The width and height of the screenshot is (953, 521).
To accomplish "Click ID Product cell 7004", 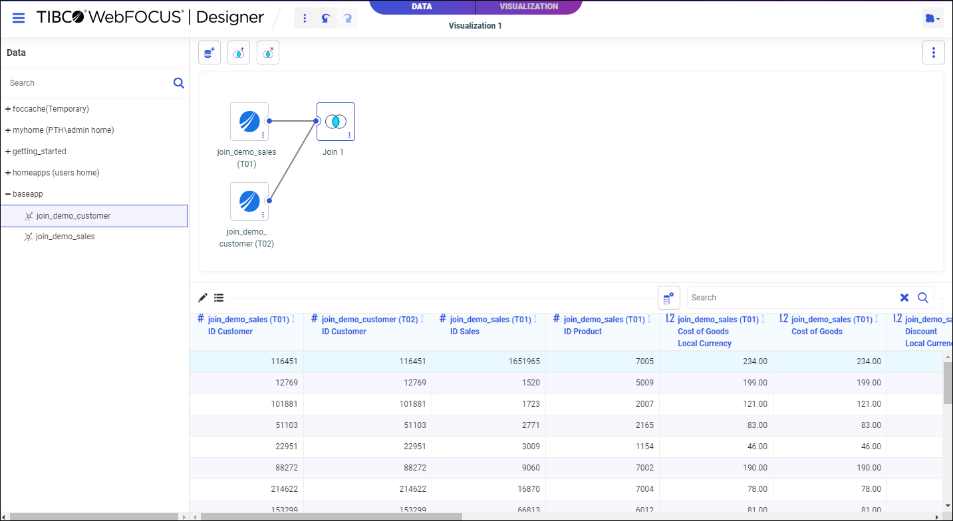I will point(603,489).
